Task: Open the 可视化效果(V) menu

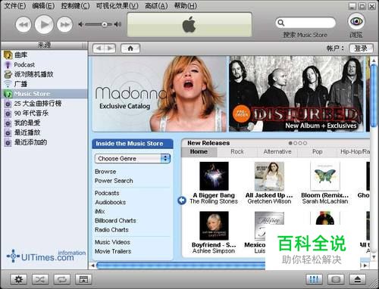Action: (117, 6)
